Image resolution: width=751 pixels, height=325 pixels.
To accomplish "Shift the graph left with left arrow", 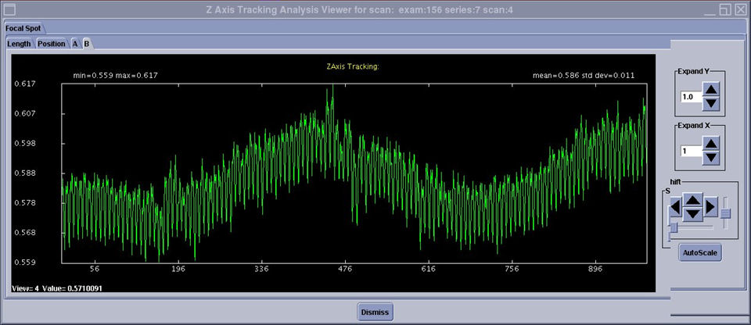I will tap(675, 207).
